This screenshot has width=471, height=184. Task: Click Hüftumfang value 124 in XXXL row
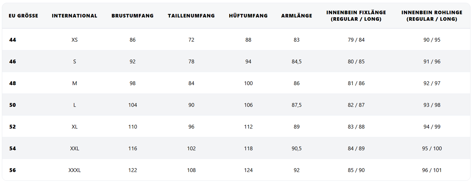coord(248,170)
